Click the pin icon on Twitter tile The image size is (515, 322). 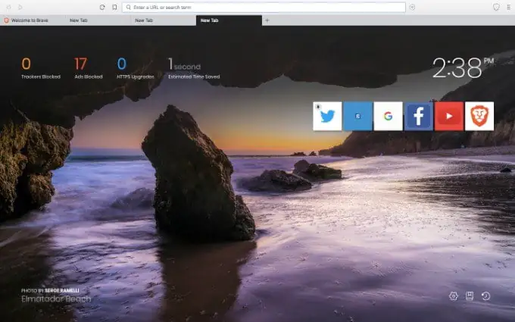click(x=318, y=107)
